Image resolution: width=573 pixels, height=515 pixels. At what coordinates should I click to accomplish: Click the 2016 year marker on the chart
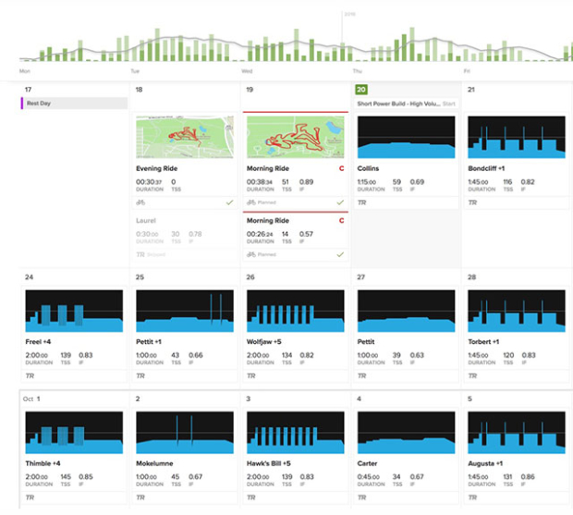pos(349,14)
